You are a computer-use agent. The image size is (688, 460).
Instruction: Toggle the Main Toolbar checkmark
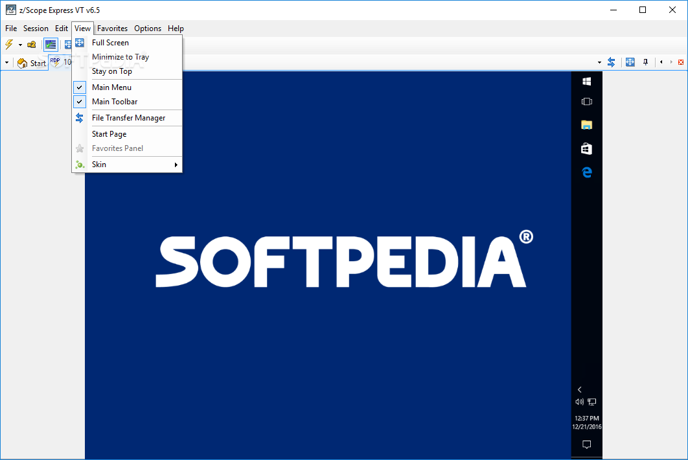point(80,101)
